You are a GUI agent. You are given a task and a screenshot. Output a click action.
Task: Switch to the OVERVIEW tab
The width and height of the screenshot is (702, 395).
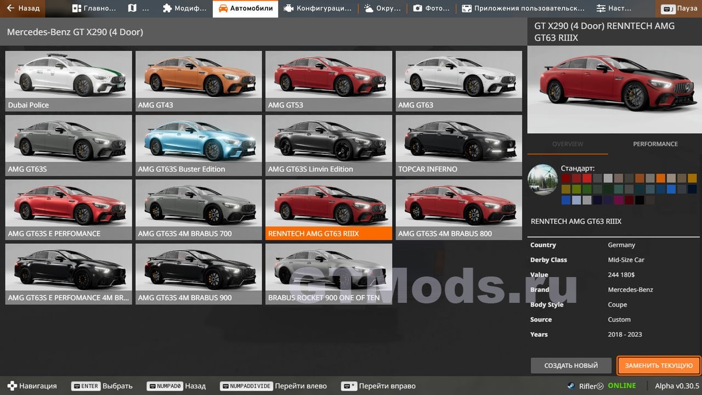click(x=568, y=144)
